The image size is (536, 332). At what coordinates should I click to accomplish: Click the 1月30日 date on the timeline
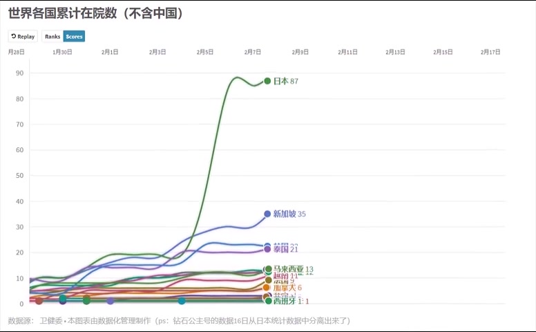pyautogui.click(x=62, y=52)
